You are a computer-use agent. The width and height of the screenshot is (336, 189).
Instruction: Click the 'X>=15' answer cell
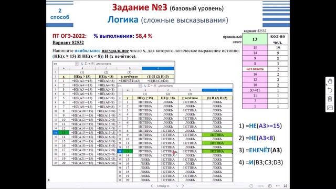click(x=255, y=90)
